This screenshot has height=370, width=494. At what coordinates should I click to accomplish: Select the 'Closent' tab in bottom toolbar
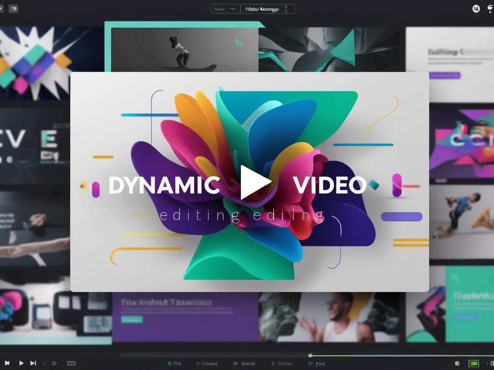point(207,363)
